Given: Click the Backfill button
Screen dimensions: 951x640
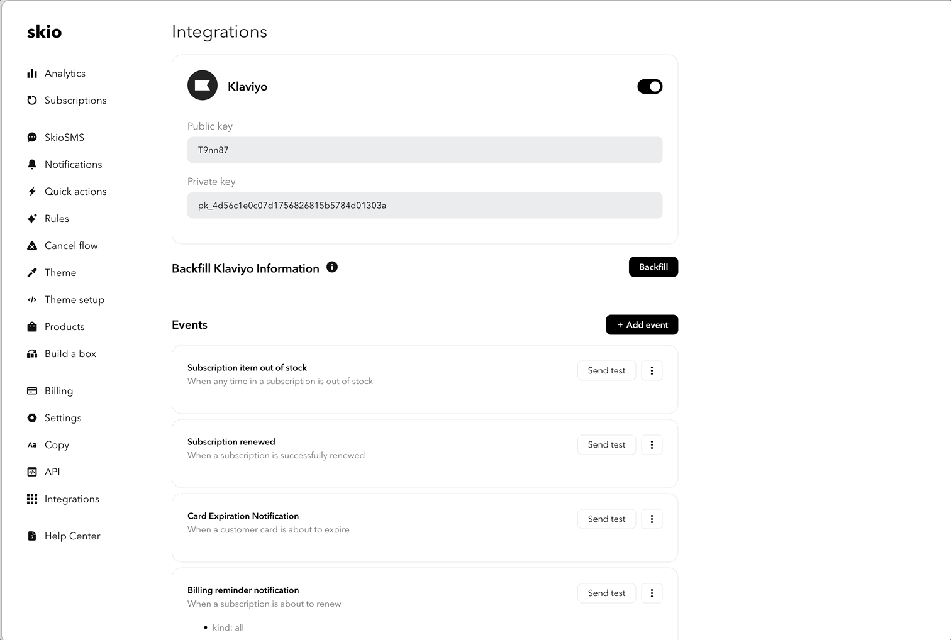Looking at the screenshot, I should coord(653,267).
